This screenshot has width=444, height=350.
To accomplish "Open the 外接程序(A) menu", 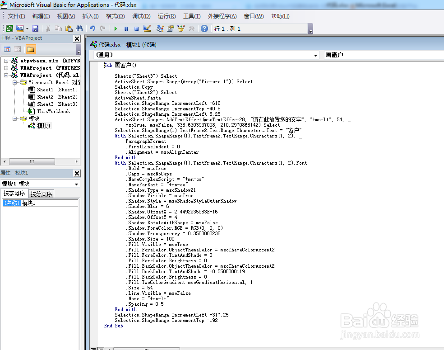I will [x=222, y=16].
